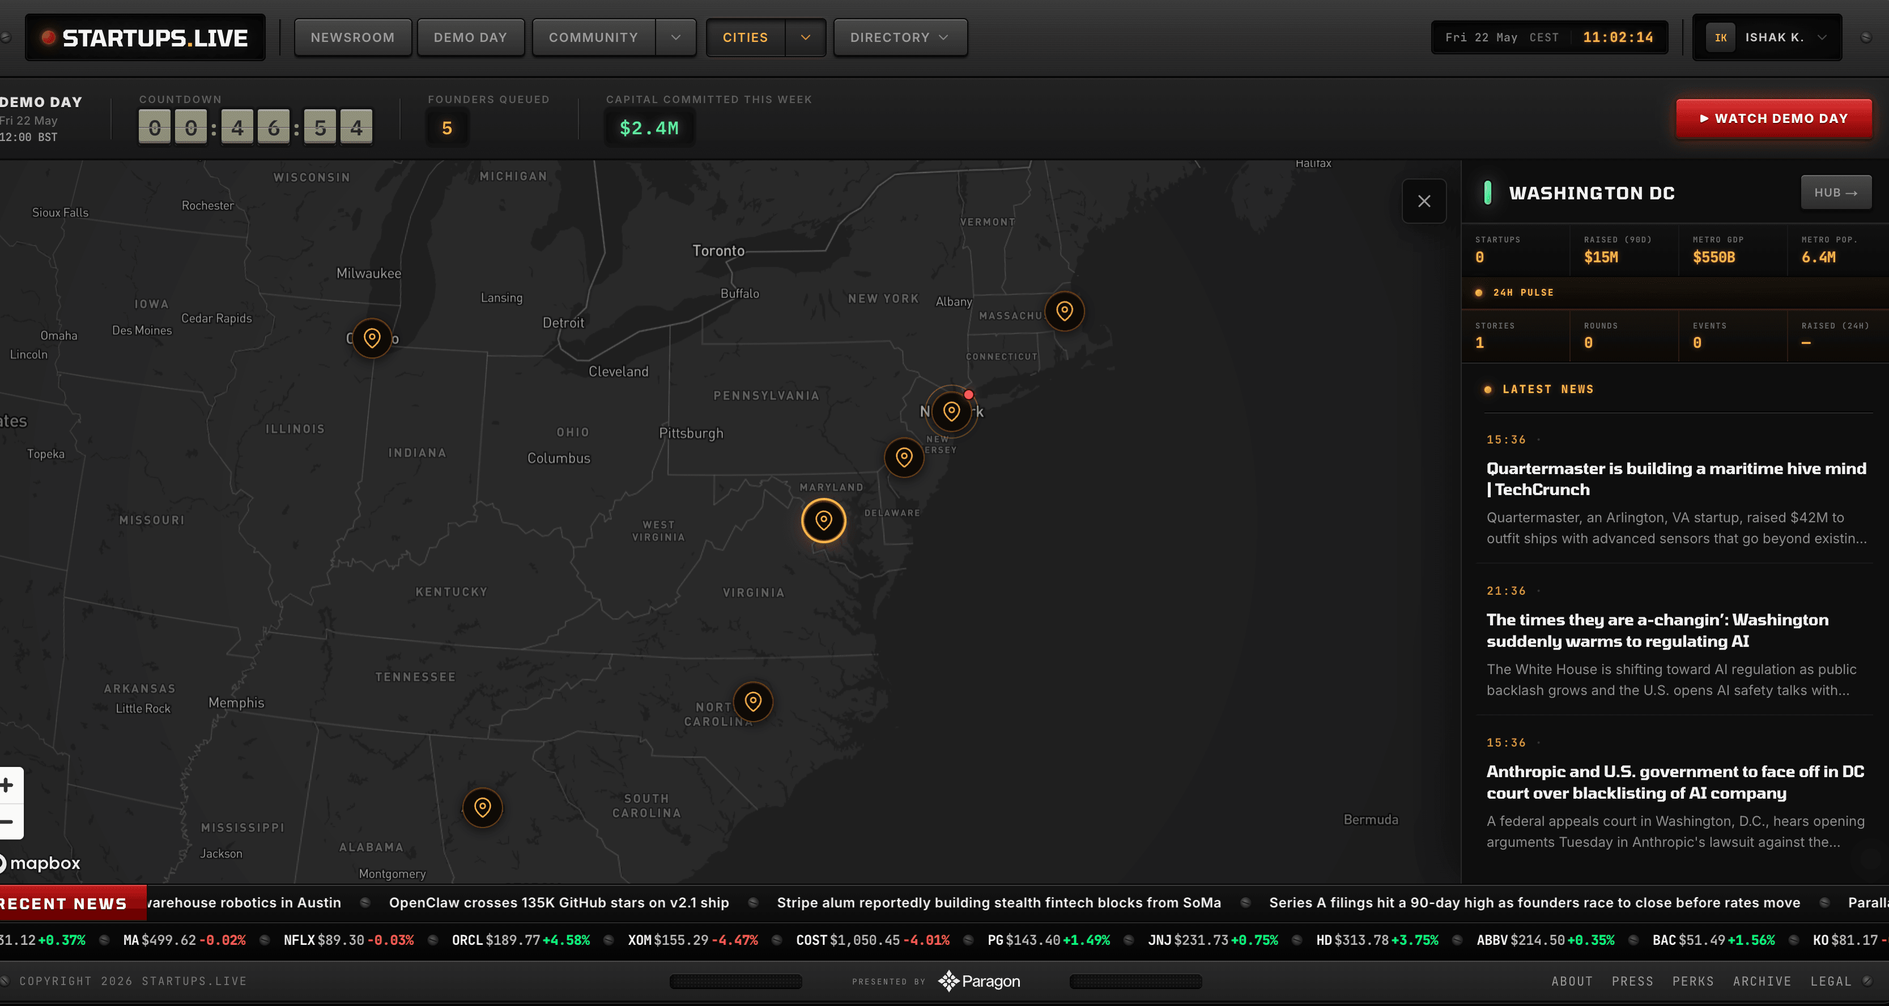Open the Washington DC Hub button

tap(1836, 193)
